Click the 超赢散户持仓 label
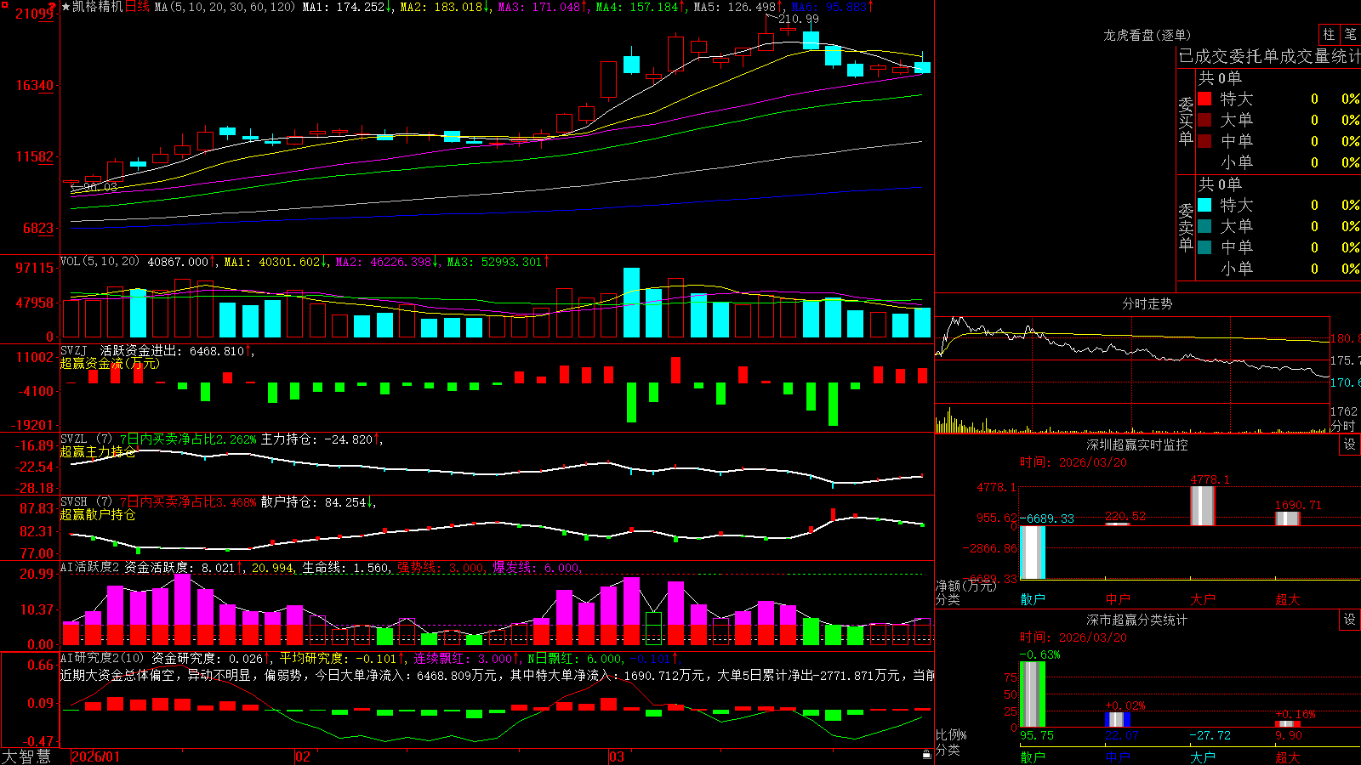This screenshot has width=1361, height=765. tap(98, 515)
